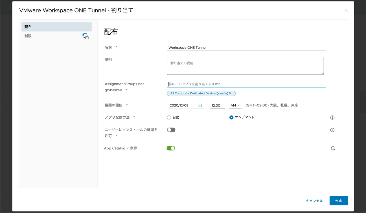Remove All Corporate Dedicated Devices tag
Screen dimensions: 366x213
point(230,93)
